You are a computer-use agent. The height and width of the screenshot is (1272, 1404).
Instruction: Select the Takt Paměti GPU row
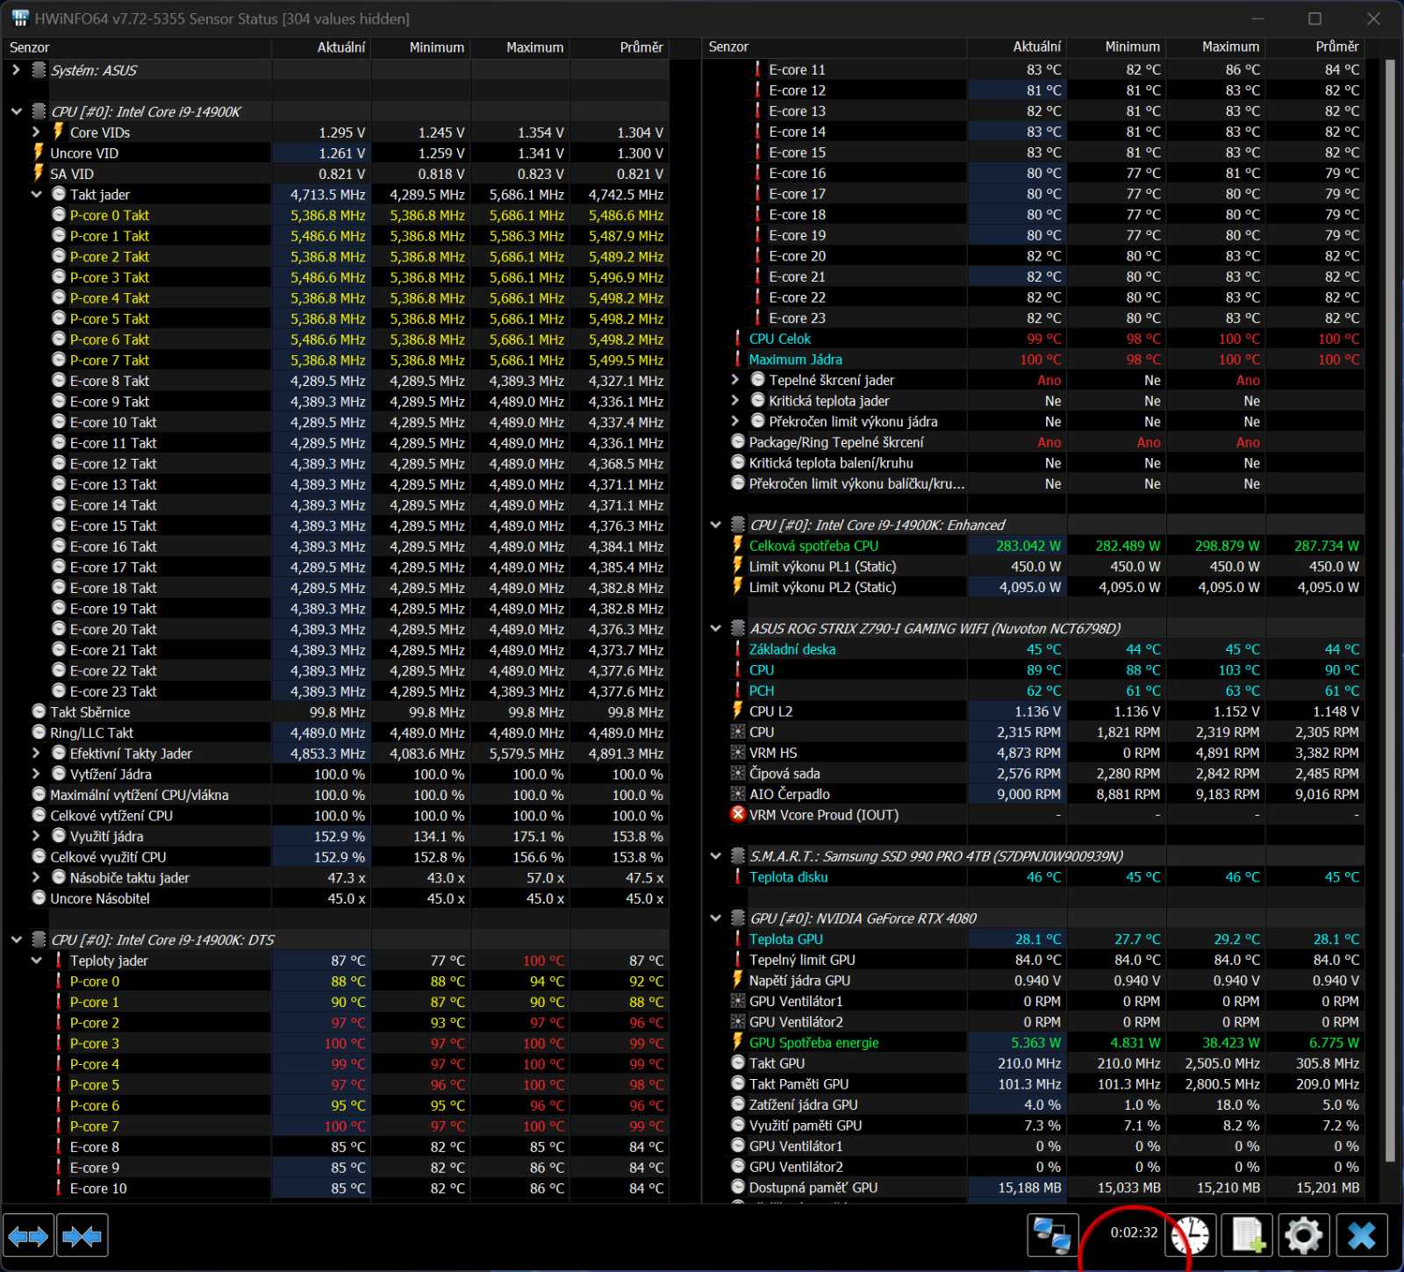point(1034,1084)
